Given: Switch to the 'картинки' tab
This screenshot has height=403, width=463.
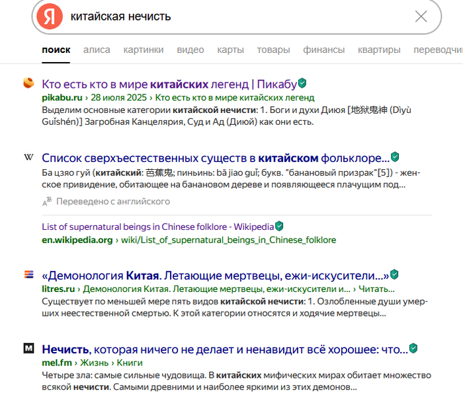Looking at the screenshot, I should (143, 50).
